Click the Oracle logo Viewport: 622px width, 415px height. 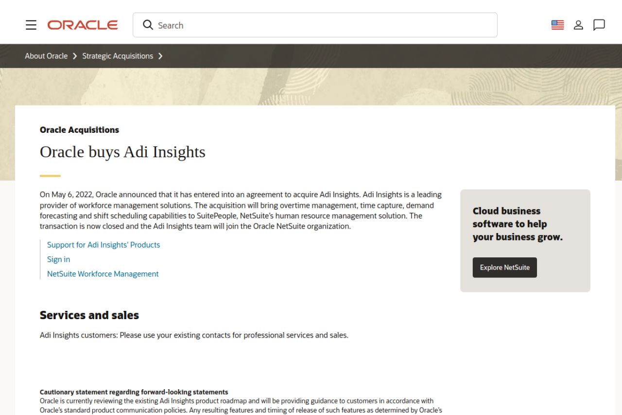point(83,25)
